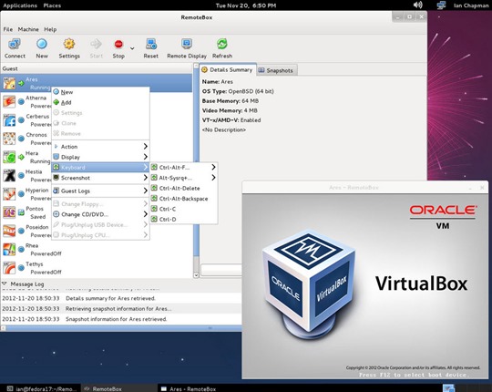Click 'Snapshot information for Ares retrieved.' log entry
Viewport: 492px width, 392px height.
[x=116, y=319]
